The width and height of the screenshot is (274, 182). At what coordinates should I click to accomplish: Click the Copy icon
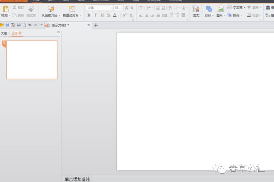coord(15,15)
